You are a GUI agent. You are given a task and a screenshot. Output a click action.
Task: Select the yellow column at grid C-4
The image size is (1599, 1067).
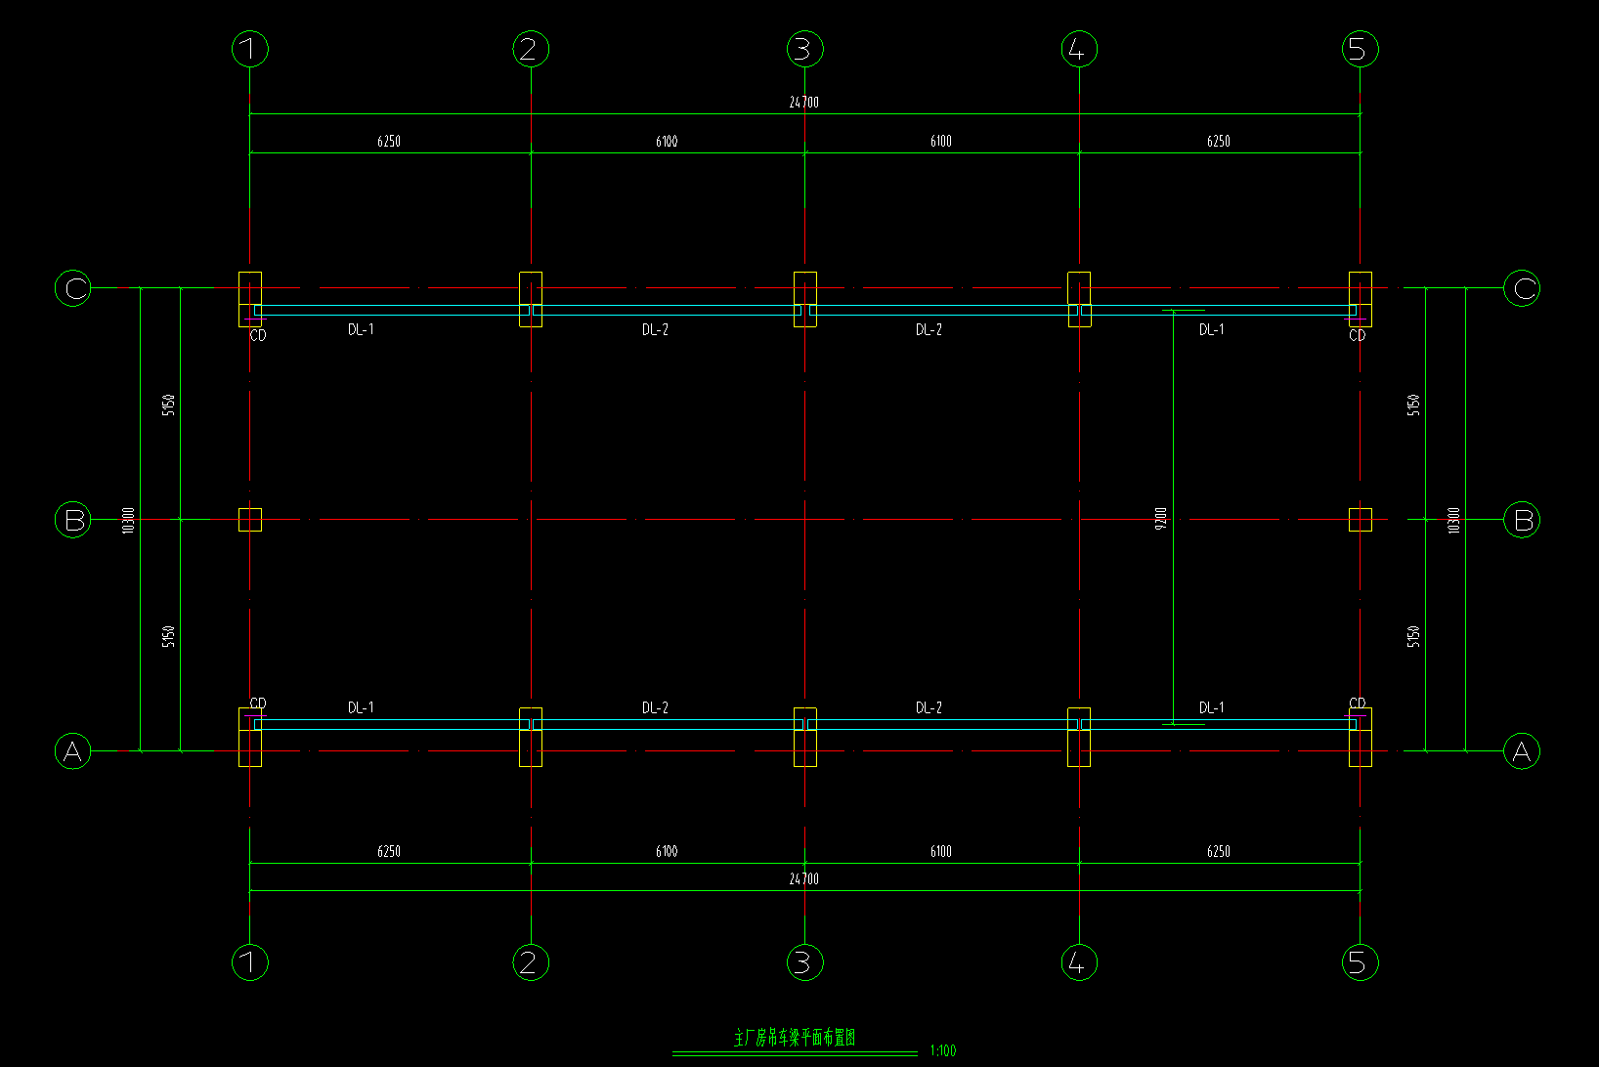tap(1079, 299)
